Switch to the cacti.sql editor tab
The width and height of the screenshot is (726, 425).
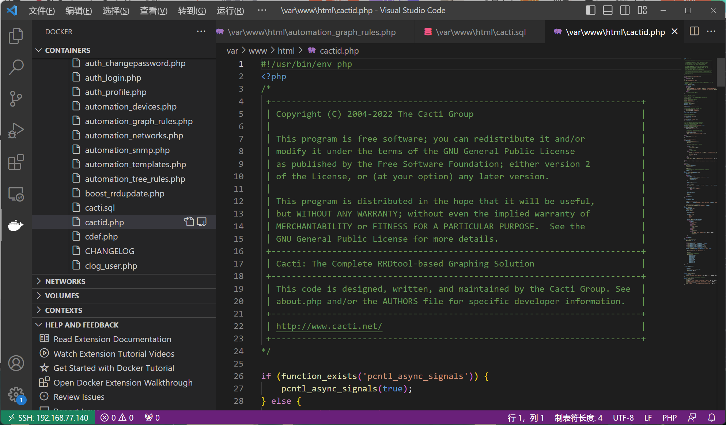pos(480,32)
